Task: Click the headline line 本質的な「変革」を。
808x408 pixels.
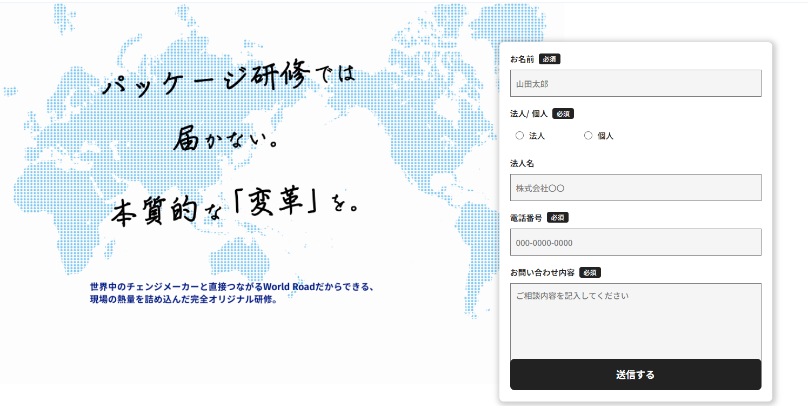Action: (x=236, y=207)
